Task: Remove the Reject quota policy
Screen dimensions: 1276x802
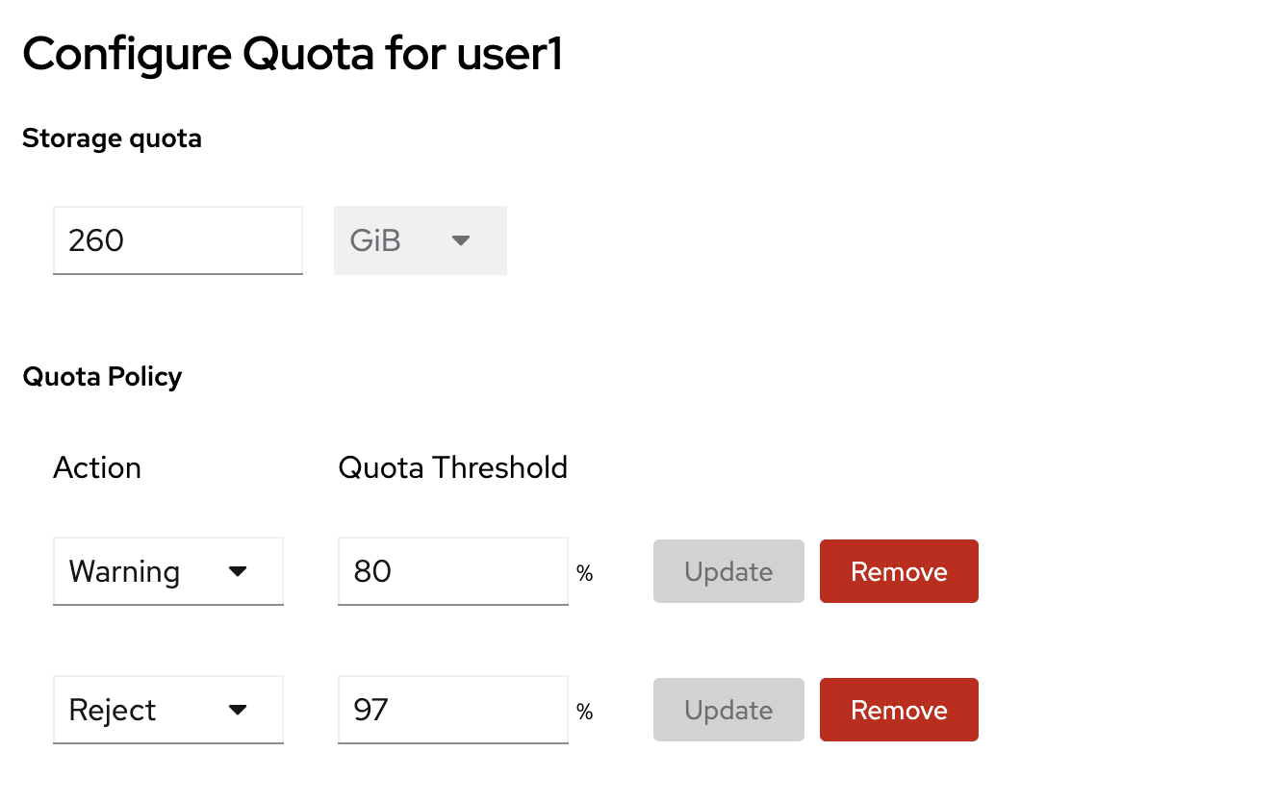Action: [899, 710]
